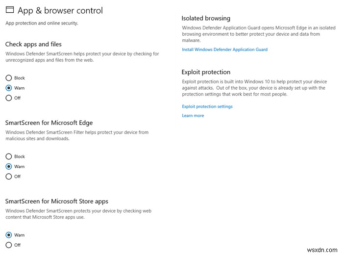The height and width of the screenshot is (255, 343).
Task: Open Install Windows Defender Application Guard link
Action: pos(224,50)
